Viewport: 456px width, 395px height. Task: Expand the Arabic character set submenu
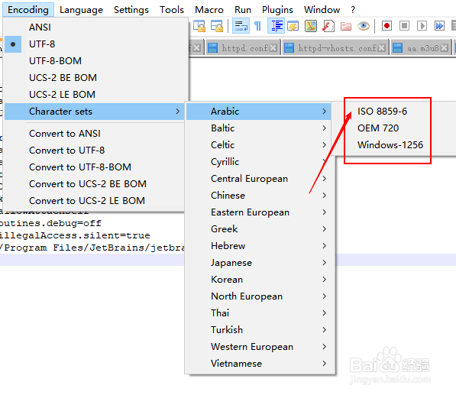point(259,112)
